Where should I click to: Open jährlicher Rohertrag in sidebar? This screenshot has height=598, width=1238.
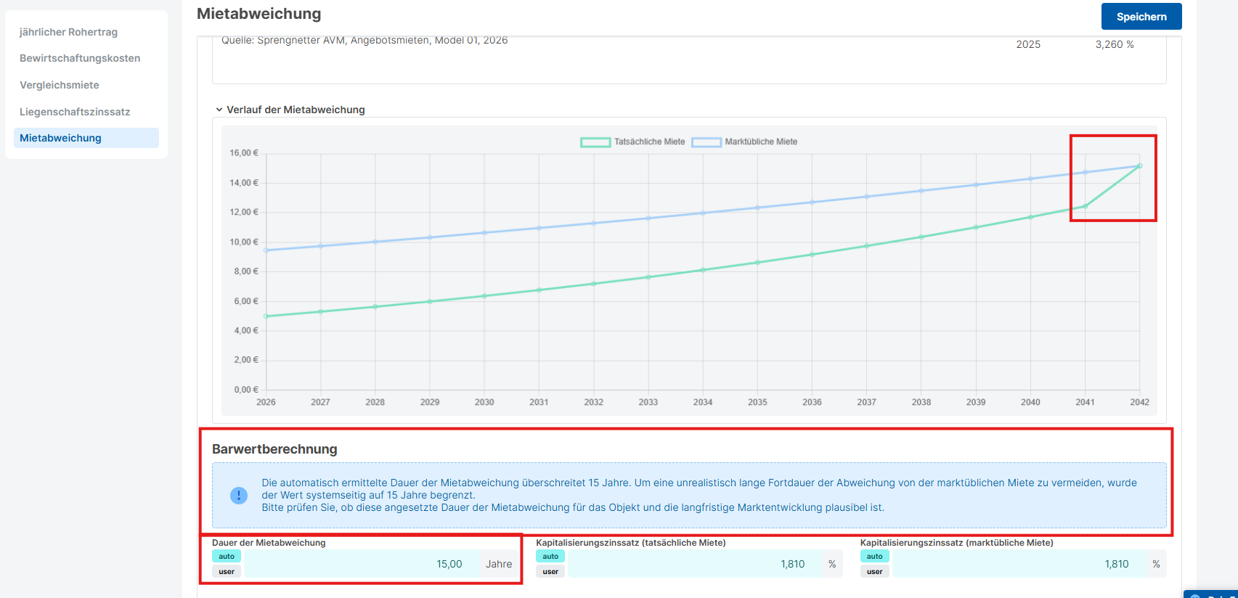point(68,32)
